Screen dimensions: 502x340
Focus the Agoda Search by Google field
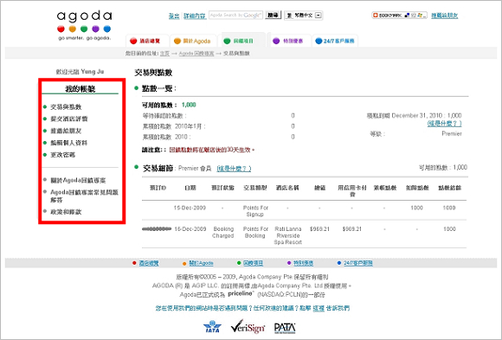click(x=235, y=15)
